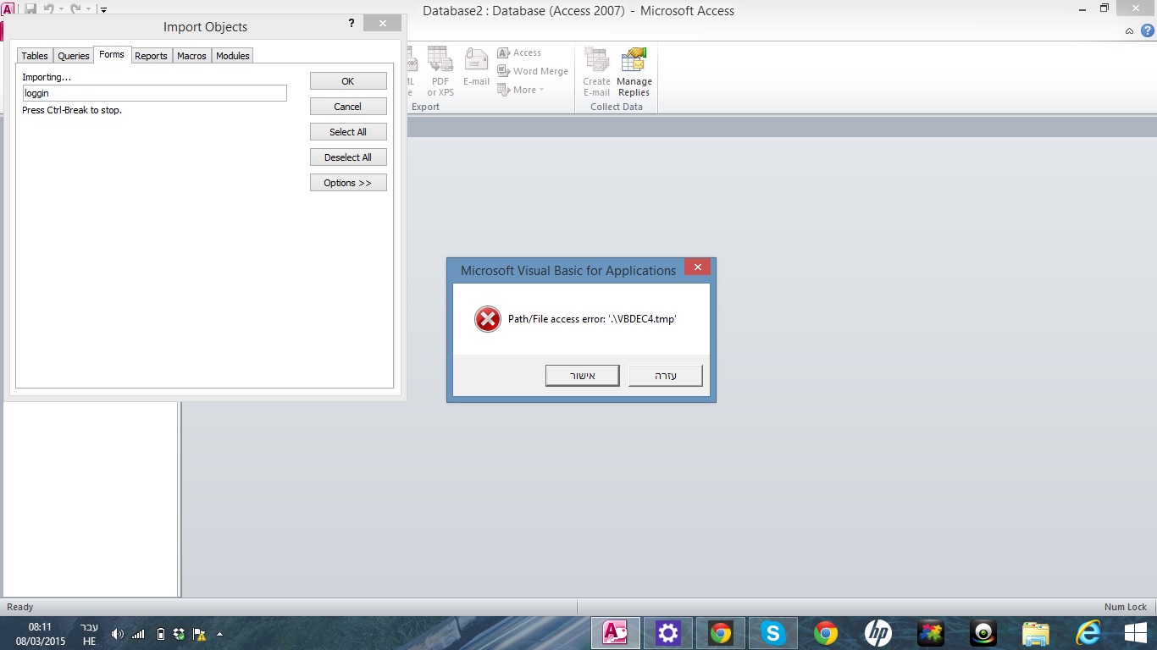Open Manage Replies in Collect Data
The width and height of the screenshot is (1157, 650).
[x=634, y=72]
